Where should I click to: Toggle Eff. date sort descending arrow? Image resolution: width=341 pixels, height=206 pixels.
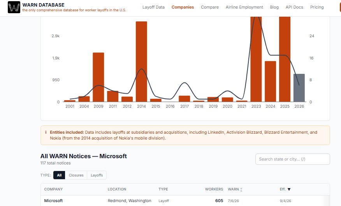coord(289,189)
